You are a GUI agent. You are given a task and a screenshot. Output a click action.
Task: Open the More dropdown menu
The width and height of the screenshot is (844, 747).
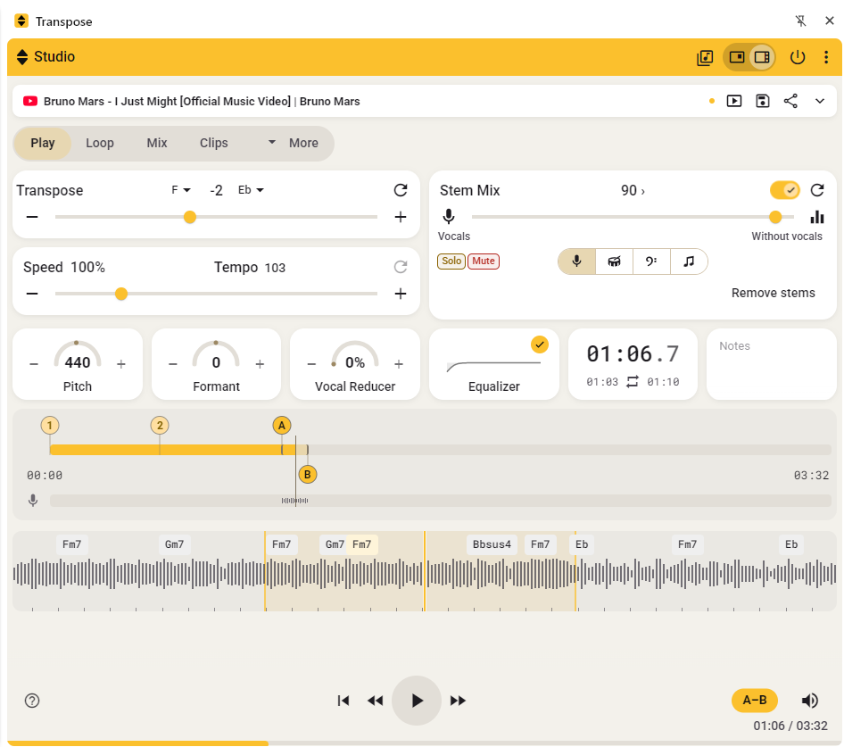pos(294,144)
